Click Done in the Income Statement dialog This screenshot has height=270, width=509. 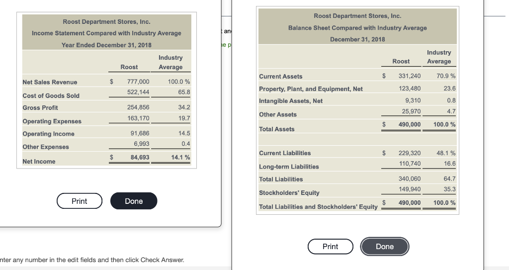tap(134, 201)
